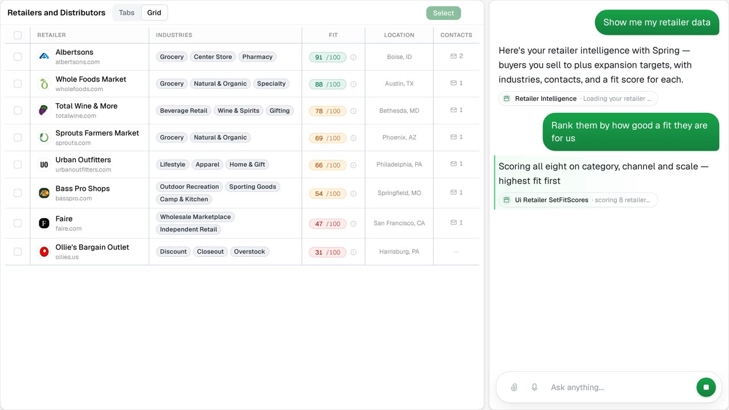Click the contacts mail icon for Faire

coord(453,223)
